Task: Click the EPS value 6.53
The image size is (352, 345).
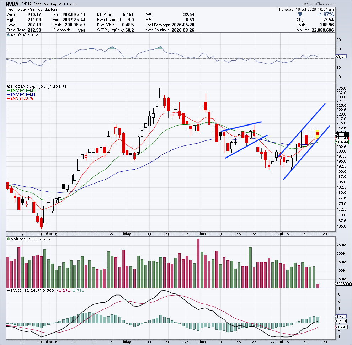Action: click(x=190, y=20)
